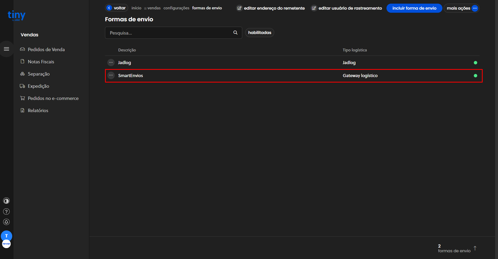The height and width of the screenshot is (259, 498).
Task: Click the Pedidos de Venda inbox icon
Action: (23, 49)
